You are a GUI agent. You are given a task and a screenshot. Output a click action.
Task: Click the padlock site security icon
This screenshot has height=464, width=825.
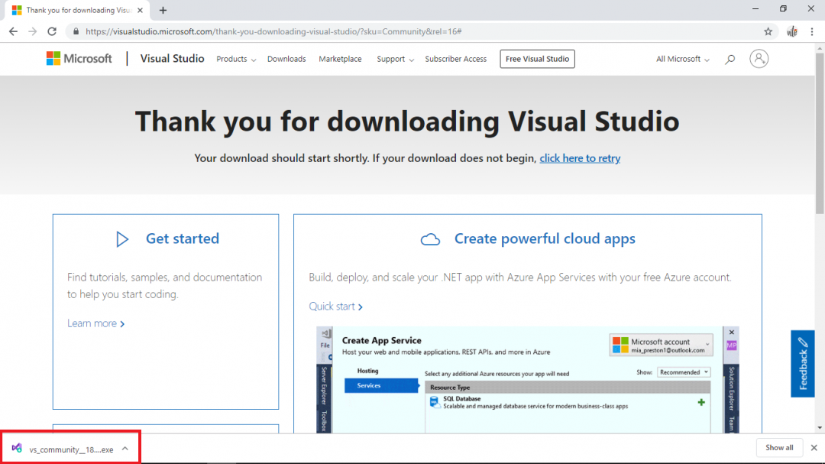(x=76, y=31)
